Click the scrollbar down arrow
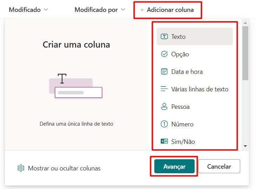The height and width of the screenshot is (189, 256). click(x=245, y=146)
